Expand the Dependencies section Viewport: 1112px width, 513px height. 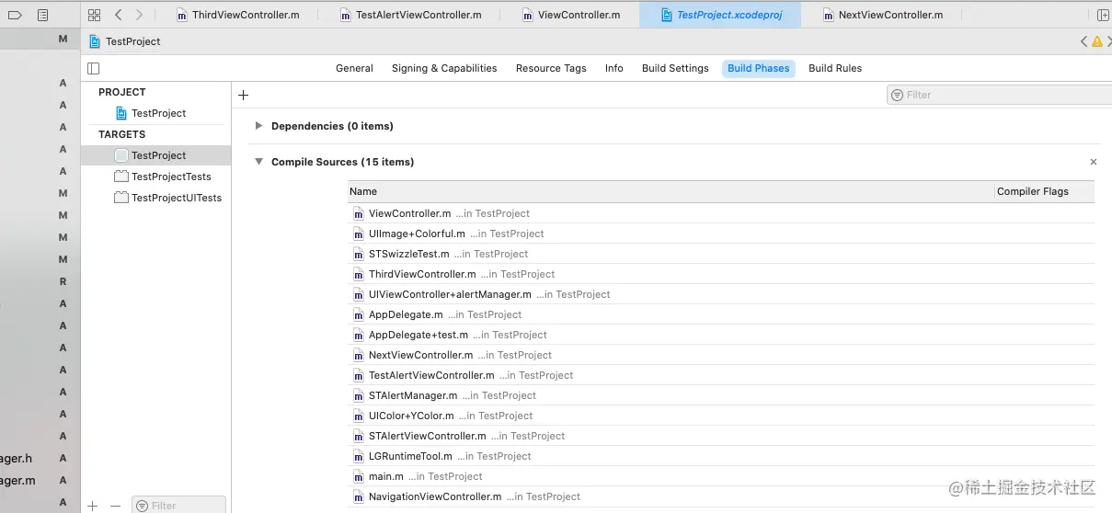point(258,126)
